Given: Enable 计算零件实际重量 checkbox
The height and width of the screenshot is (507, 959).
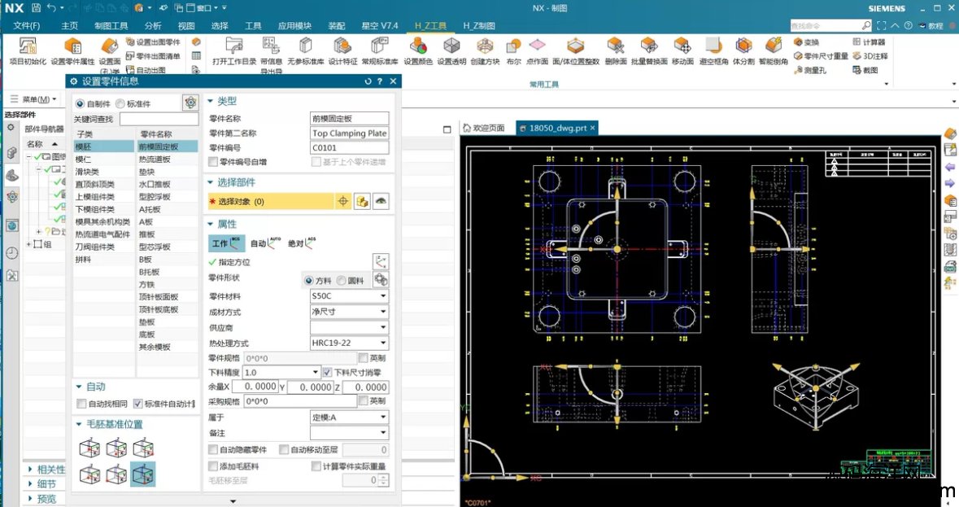Looking at the screenshot, I should (x=316, y=466).
